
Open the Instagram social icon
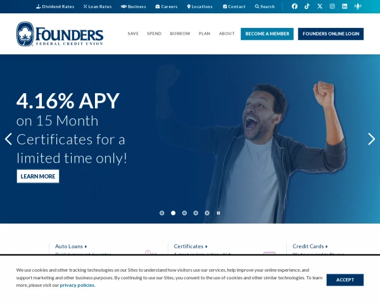click(332, 6)
